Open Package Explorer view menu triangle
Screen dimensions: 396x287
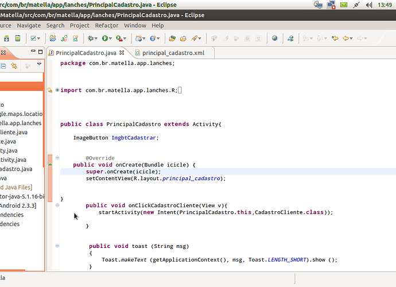[x=39, y=65]
